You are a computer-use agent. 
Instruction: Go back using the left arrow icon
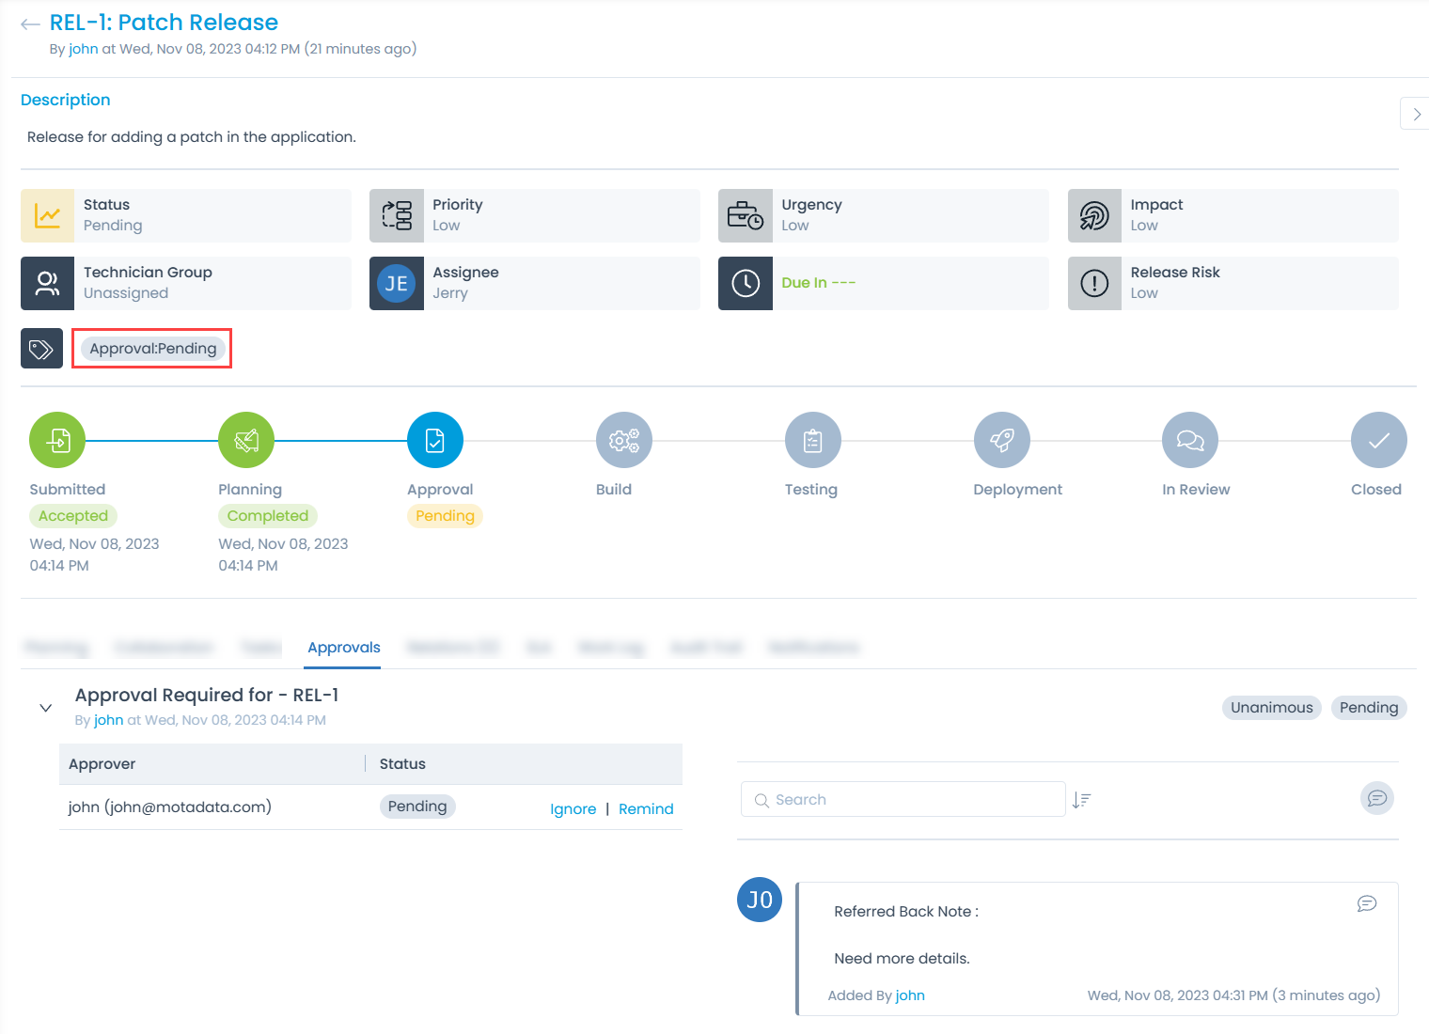tap(30, 24)
